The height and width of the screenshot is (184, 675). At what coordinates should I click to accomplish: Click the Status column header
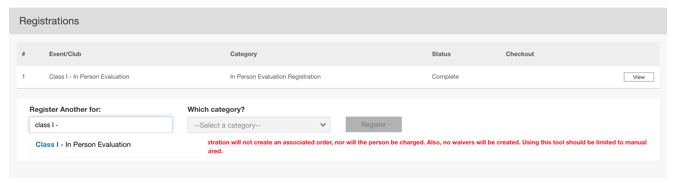click(441, 54)
